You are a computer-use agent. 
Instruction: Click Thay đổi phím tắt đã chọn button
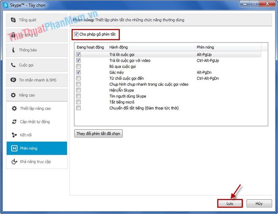(98, 134)
